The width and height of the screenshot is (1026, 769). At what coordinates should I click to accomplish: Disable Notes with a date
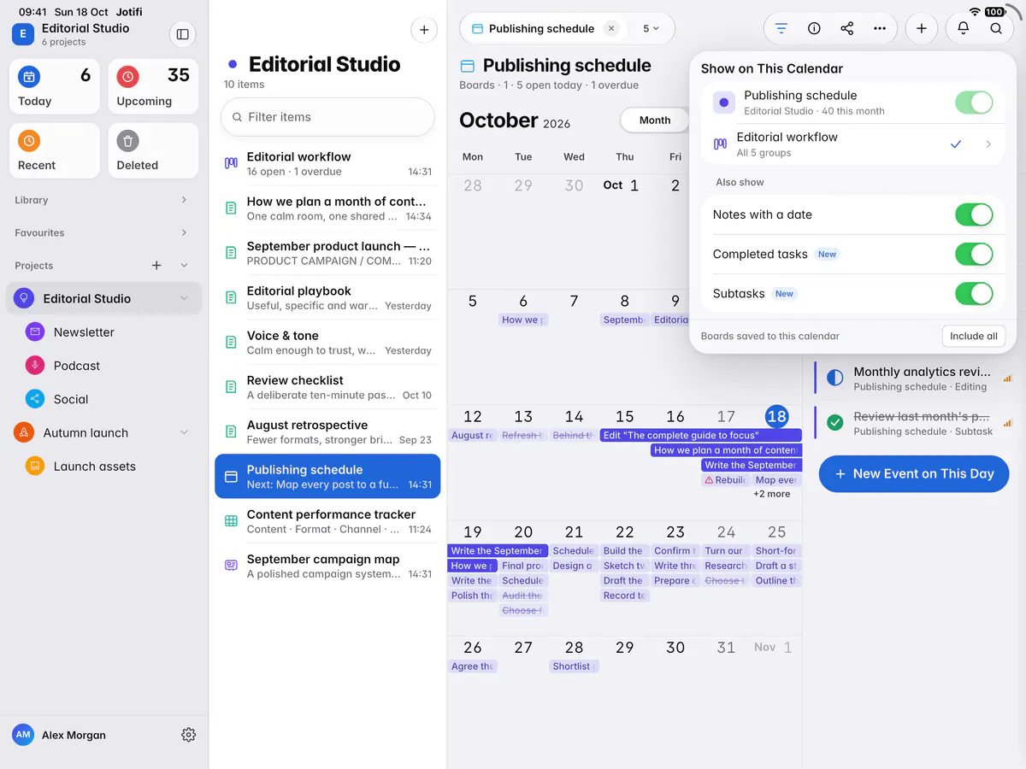[974, 214]
